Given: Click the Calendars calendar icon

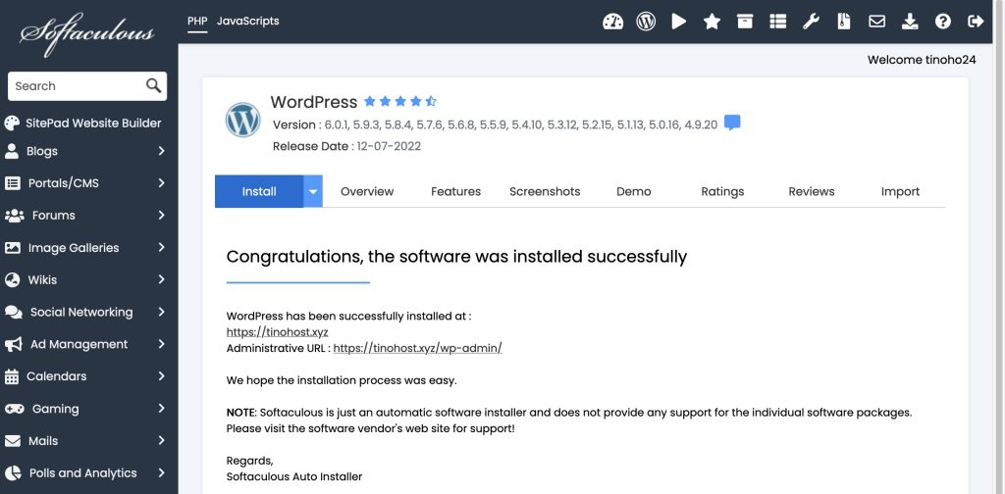Looking at the screenshot, I should (x=12, y=376).
